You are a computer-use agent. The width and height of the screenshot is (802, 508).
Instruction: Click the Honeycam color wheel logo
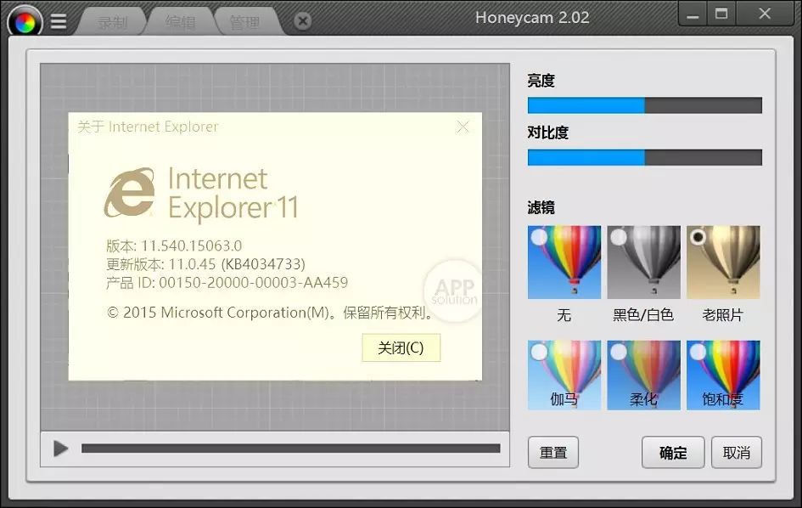click(x=25, y=21)
